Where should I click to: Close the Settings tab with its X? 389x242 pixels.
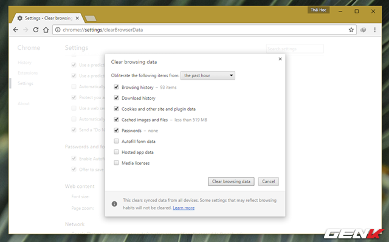point(77,18)
